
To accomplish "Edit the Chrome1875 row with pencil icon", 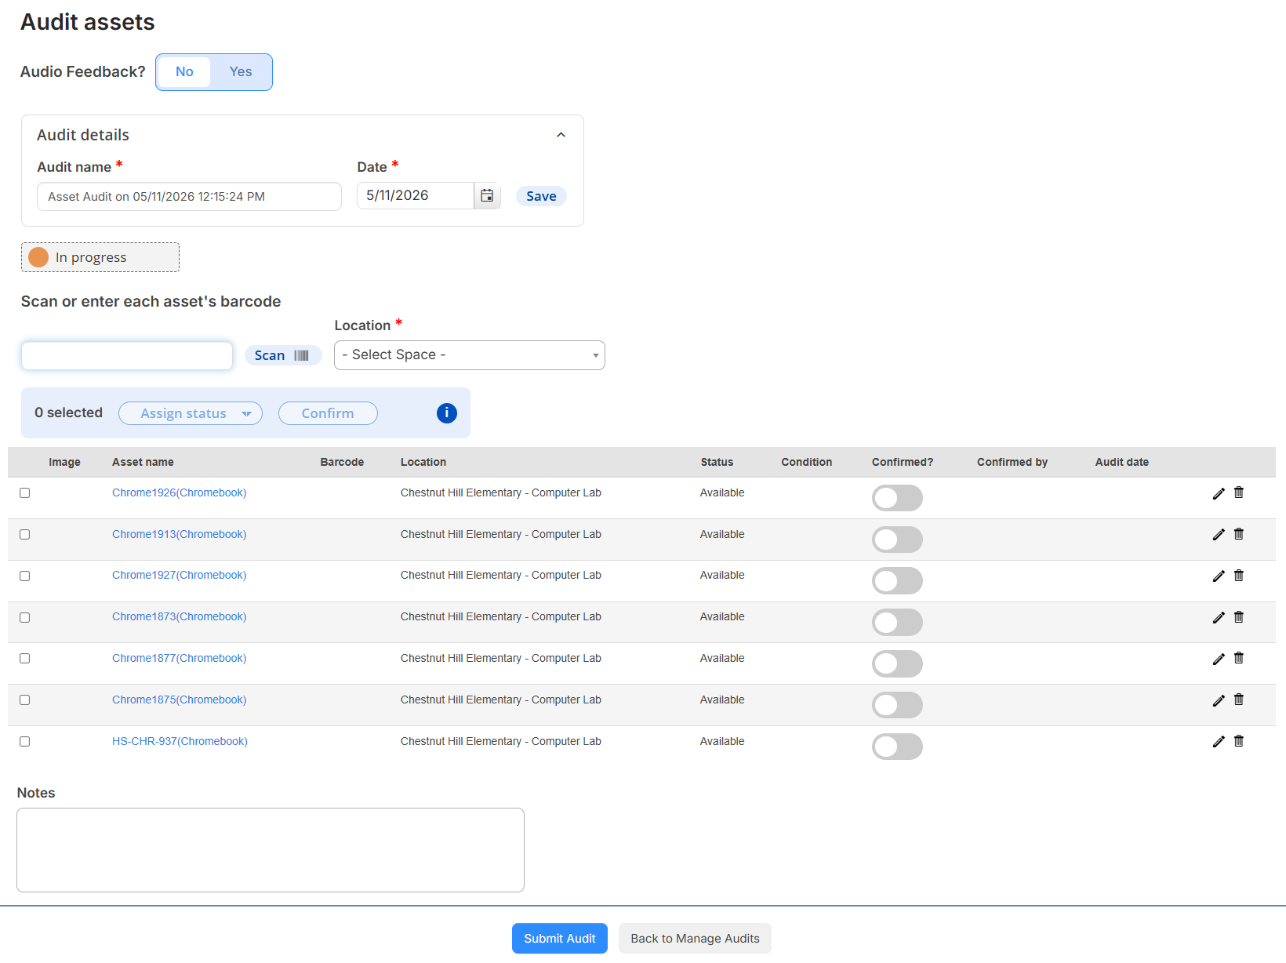I will point(1219,700).
